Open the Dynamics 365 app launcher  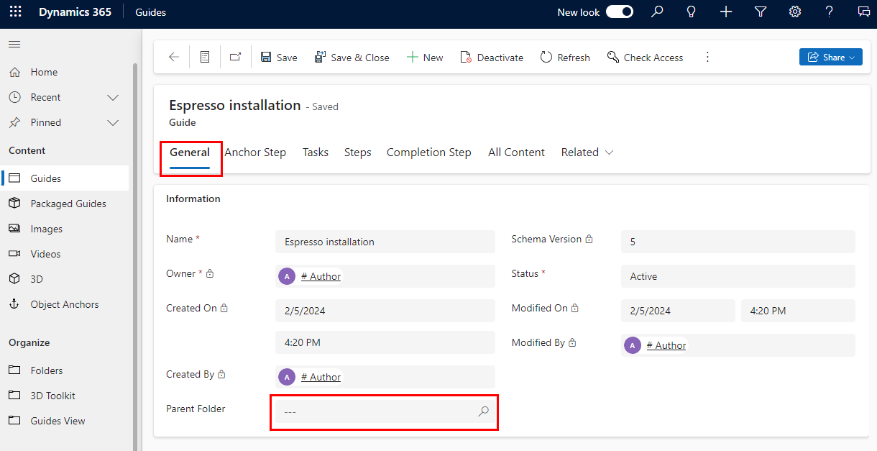tap(15, 12)
